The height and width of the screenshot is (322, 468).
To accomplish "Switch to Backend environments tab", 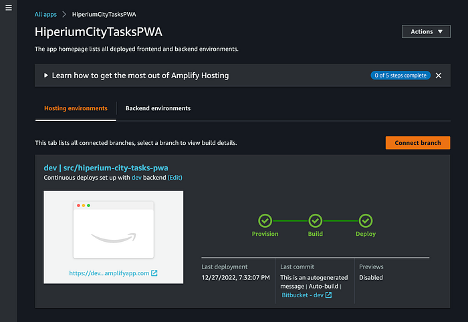I will click(158, 108).
